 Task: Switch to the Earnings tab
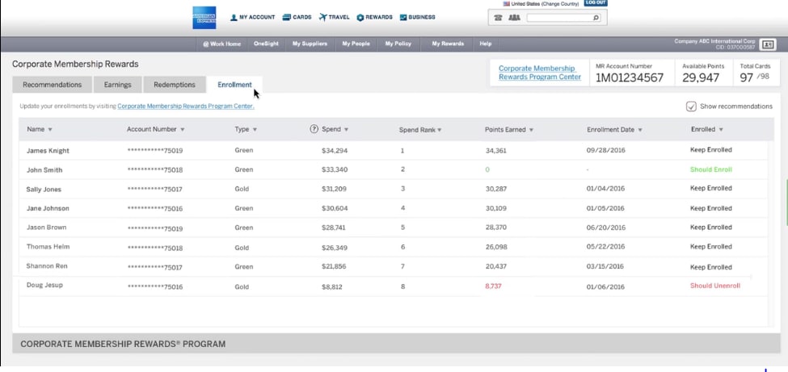pyautogui.click(x=118, y=85)
